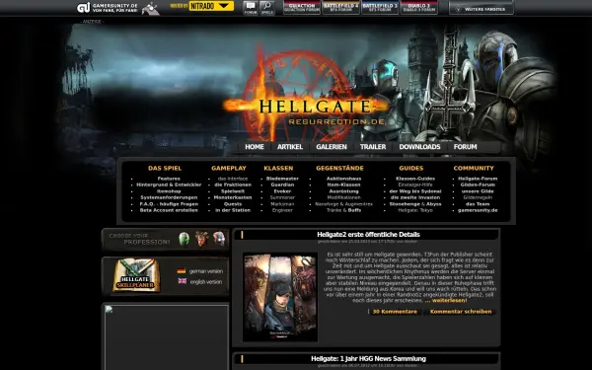This screenshot has width=592, height=370.
Task: Open the Diablo 3 forum tab
Action: [419, 8]
